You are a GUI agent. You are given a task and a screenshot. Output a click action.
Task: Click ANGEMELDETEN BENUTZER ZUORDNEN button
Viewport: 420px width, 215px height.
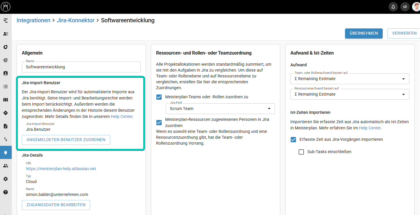pos(66,140)
